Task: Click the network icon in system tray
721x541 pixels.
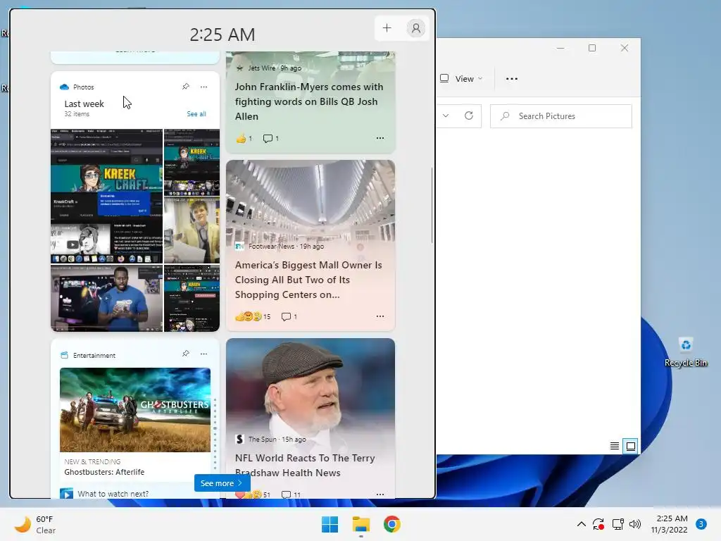Action: click(617, 524)
